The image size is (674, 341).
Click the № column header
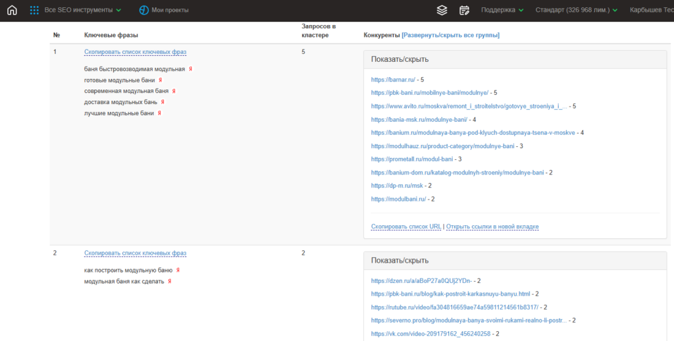(57, 36)
